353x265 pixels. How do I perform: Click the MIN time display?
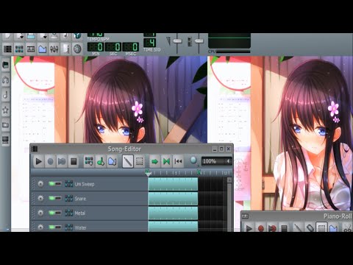(96, 47)
